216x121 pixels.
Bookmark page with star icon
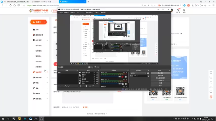pyautogui.click(x=24, y=5)
